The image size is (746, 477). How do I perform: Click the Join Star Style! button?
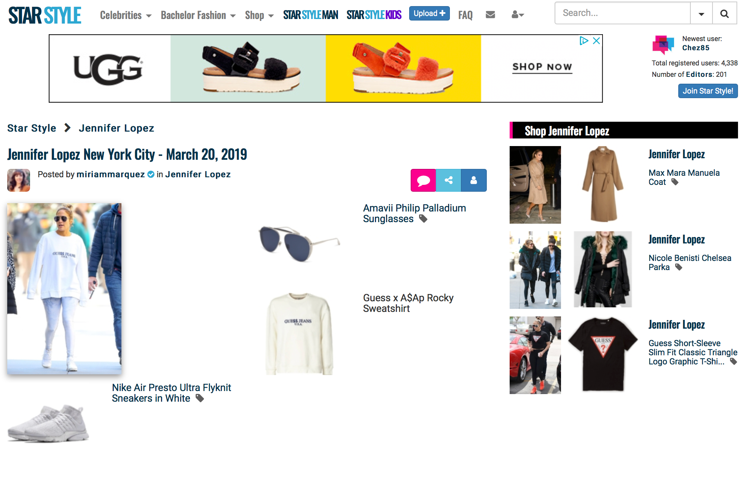(x=708, y=91)
